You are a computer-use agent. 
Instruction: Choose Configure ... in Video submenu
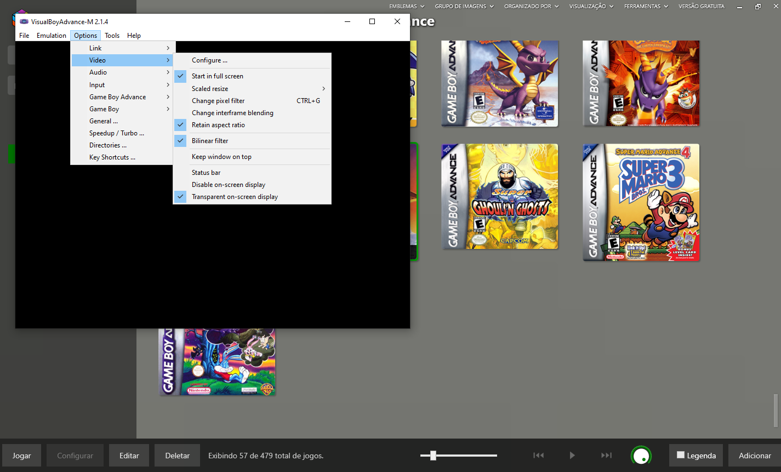click(252, 60)
